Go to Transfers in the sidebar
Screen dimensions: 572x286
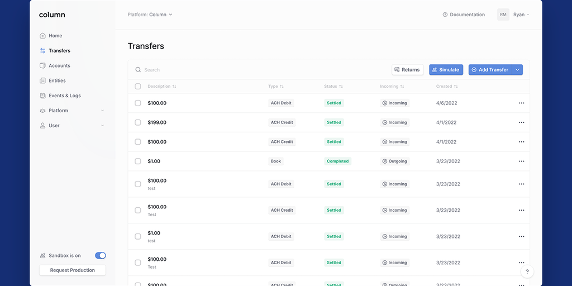(x=59, y=51)
